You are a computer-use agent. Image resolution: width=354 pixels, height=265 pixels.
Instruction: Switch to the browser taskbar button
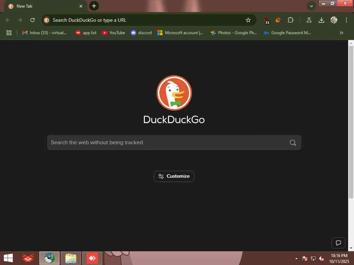click(49, 258)
